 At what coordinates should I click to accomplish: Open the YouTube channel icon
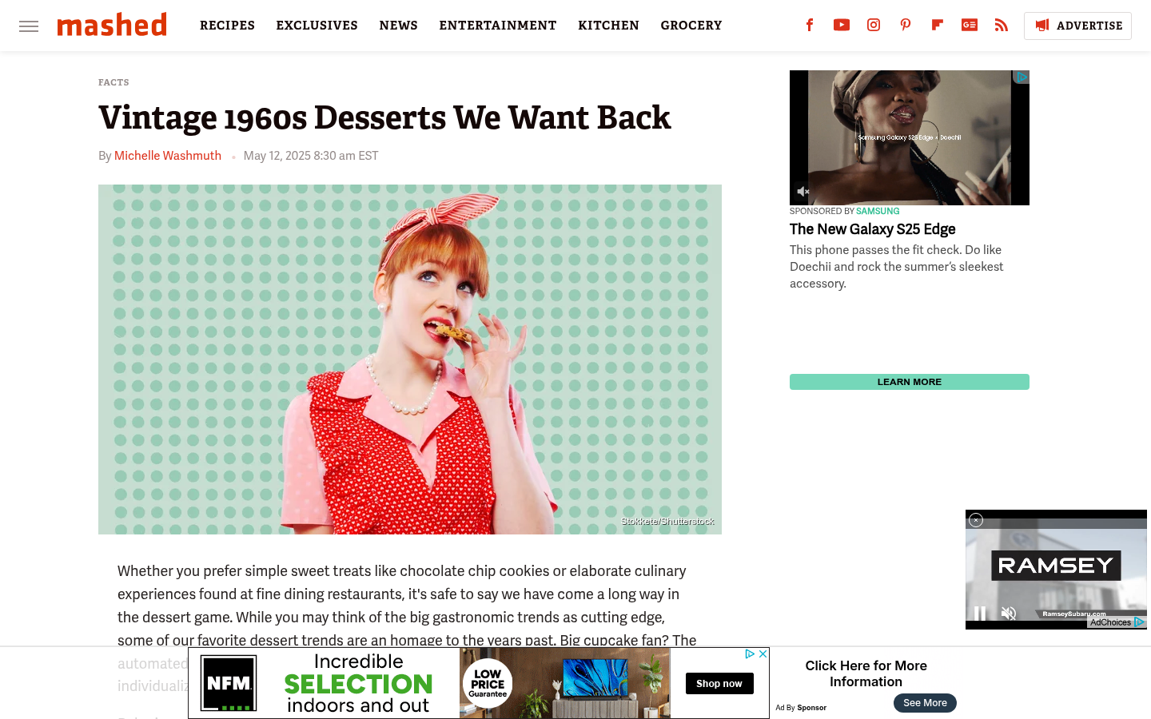[842, 25]
